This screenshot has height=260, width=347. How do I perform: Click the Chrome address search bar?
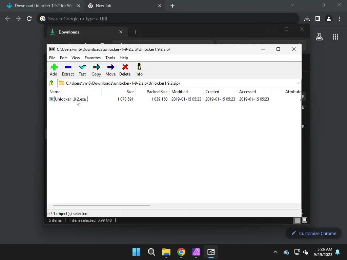point(168,19)
